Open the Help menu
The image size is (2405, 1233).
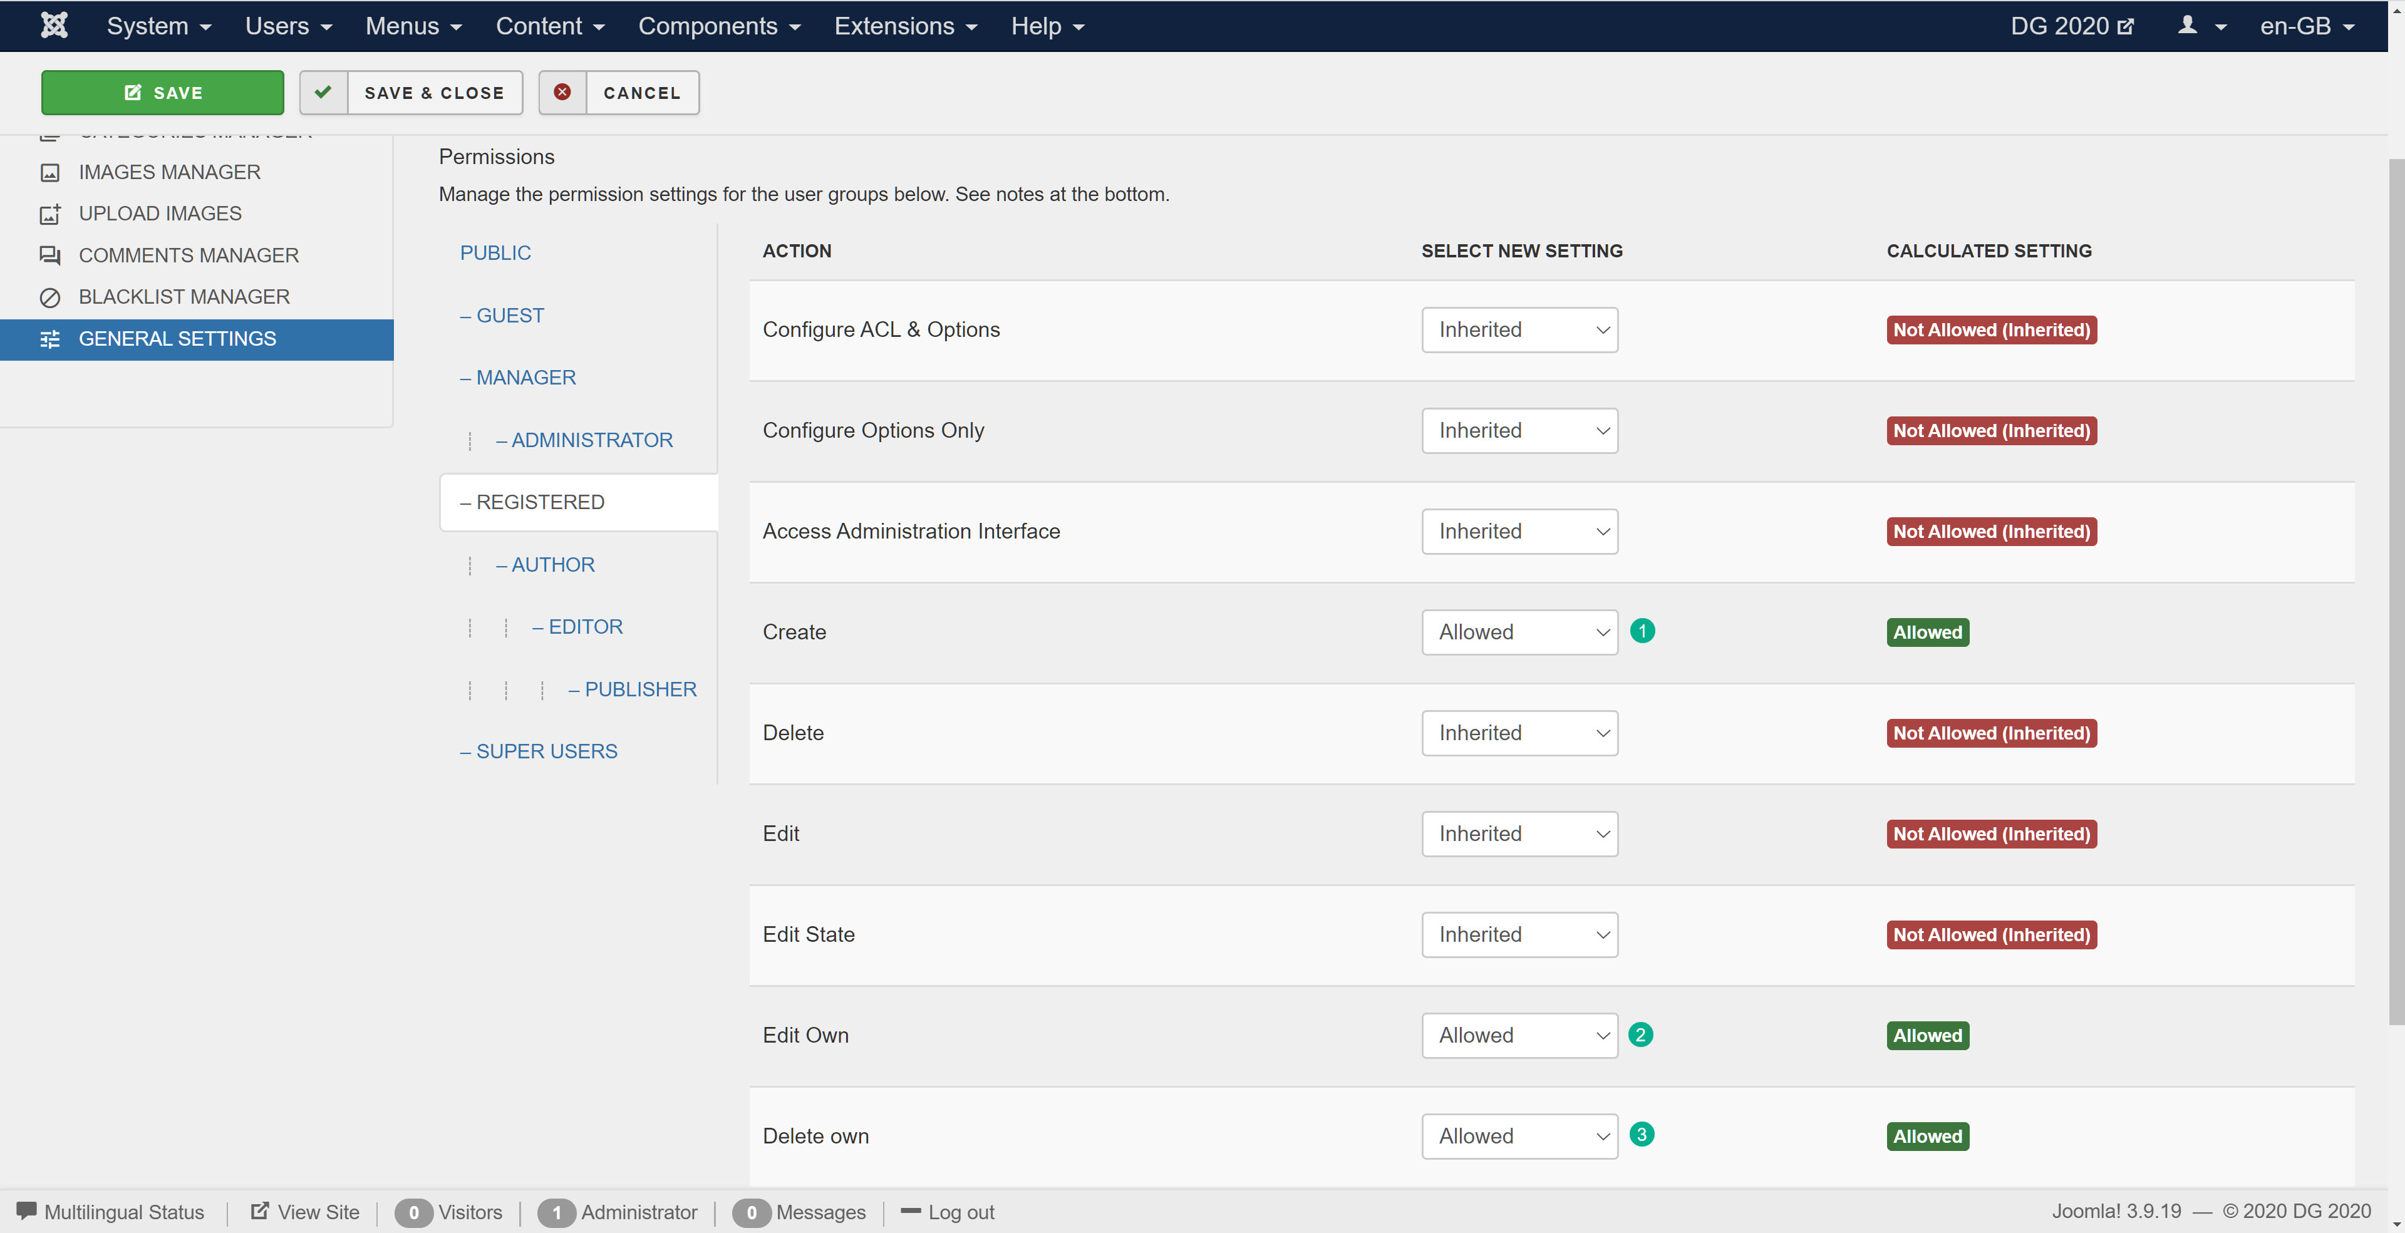(1048, 26)
